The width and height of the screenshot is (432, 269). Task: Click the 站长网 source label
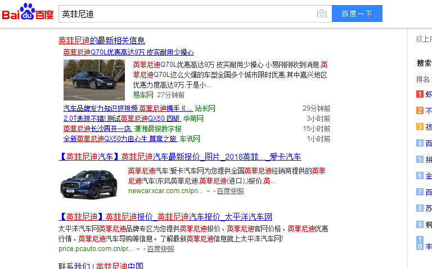click(205, 108)
